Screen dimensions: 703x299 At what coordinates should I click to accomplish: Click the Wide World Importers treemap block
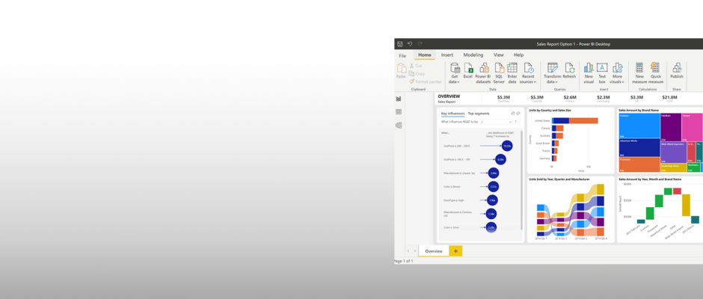[673, 152]
